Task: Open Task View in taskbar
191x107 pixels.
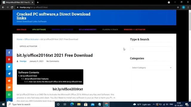Action: tap(65, 104)
